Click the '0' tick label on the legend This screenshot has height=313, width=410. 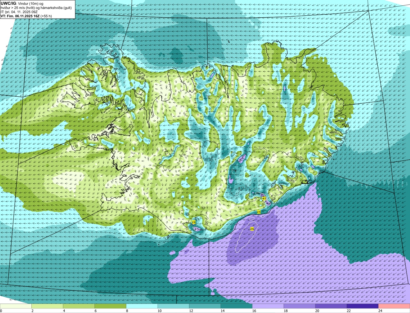click(x=1, y=311)
